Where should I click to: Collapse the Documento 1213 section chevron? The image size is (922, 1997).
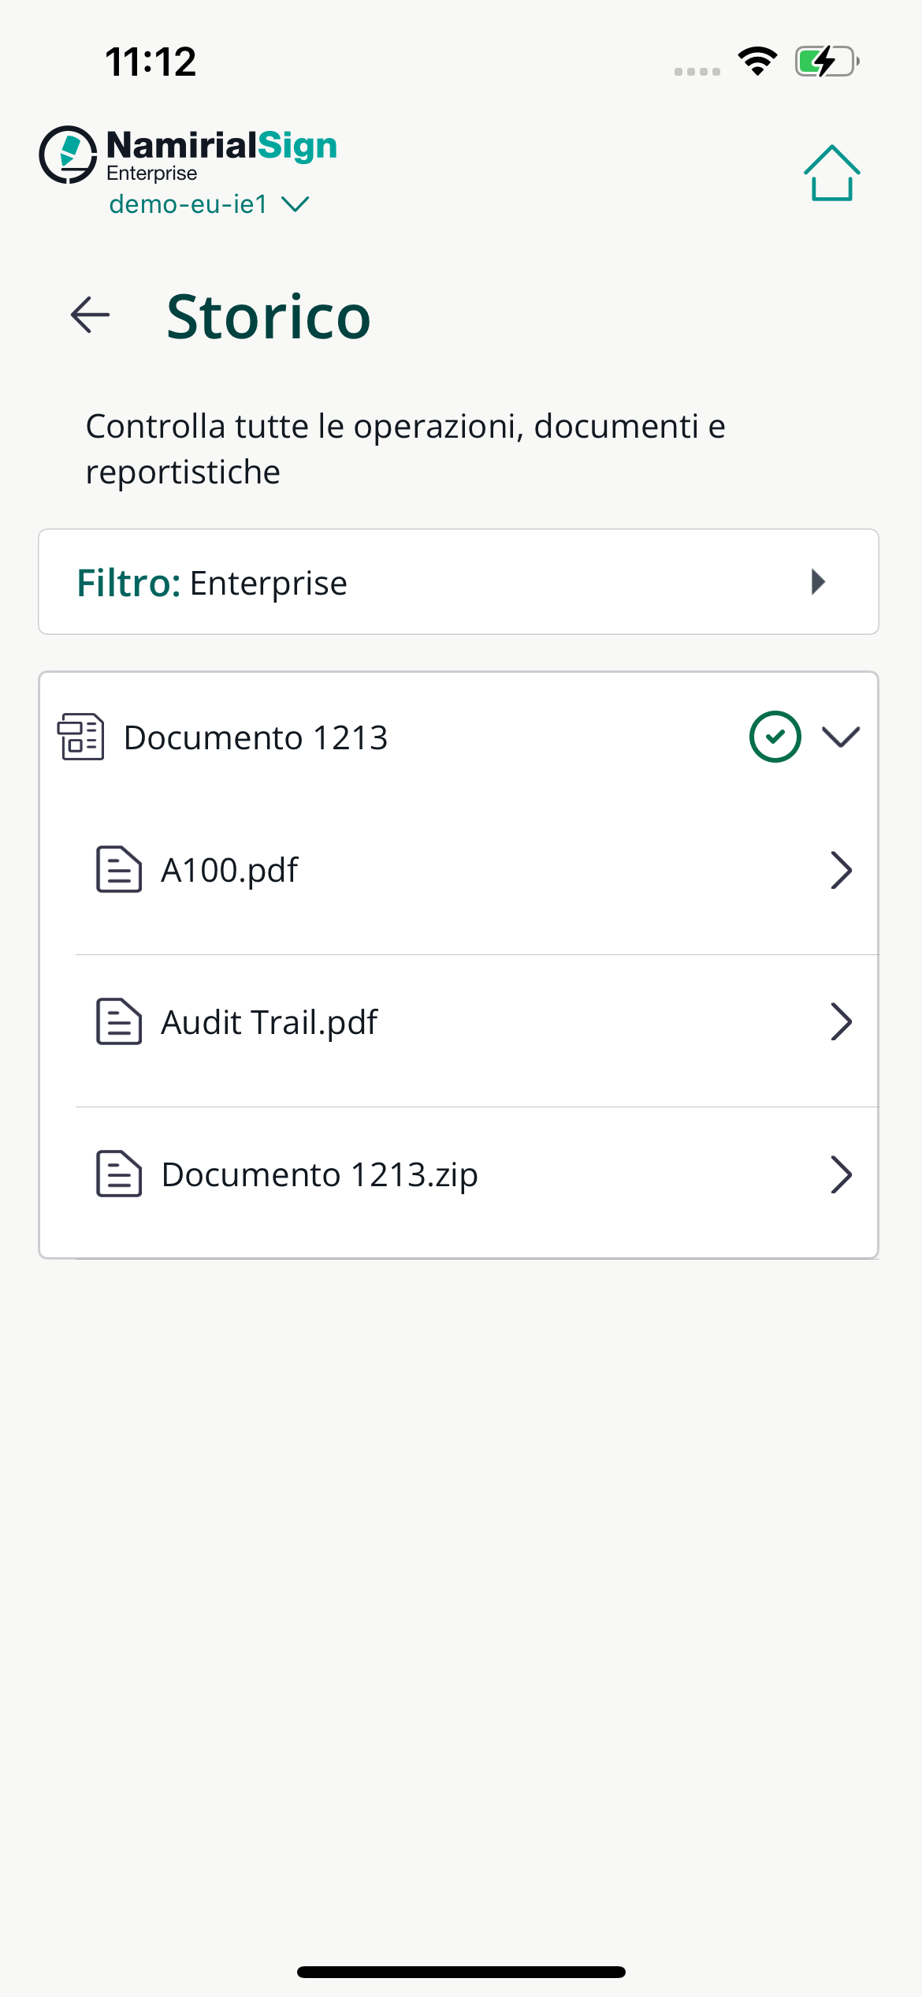[841, 737]
